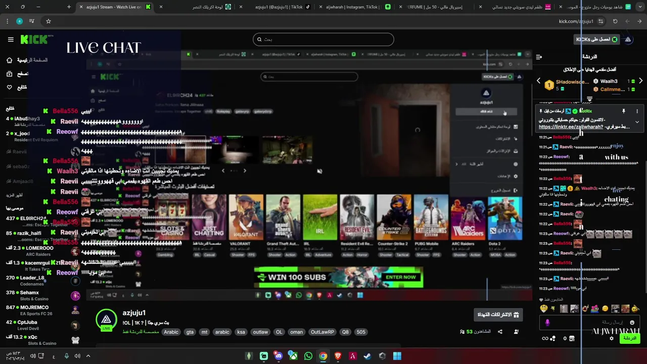The height and width of the screenshot is (364, 647).
Task: Open the Browse sidebar icon
Action: tap(9, 74)
